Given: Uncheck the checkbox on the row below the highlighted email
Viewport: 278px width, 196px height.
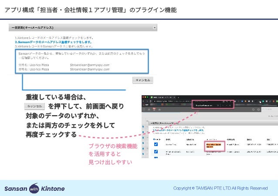Looking at the screenshot, I should tap(156, 152).
